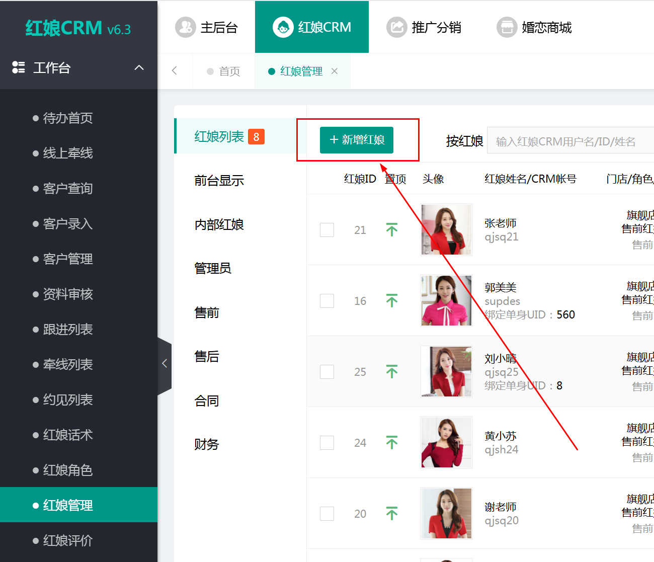Pin 刘小晴 to top with arrow
Viewport: 654px width, 562px height.
392,372
